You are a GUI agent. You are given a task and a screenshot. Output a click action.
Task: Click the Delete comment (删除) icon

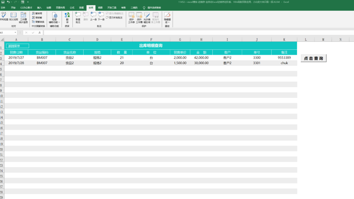(86, 16)
